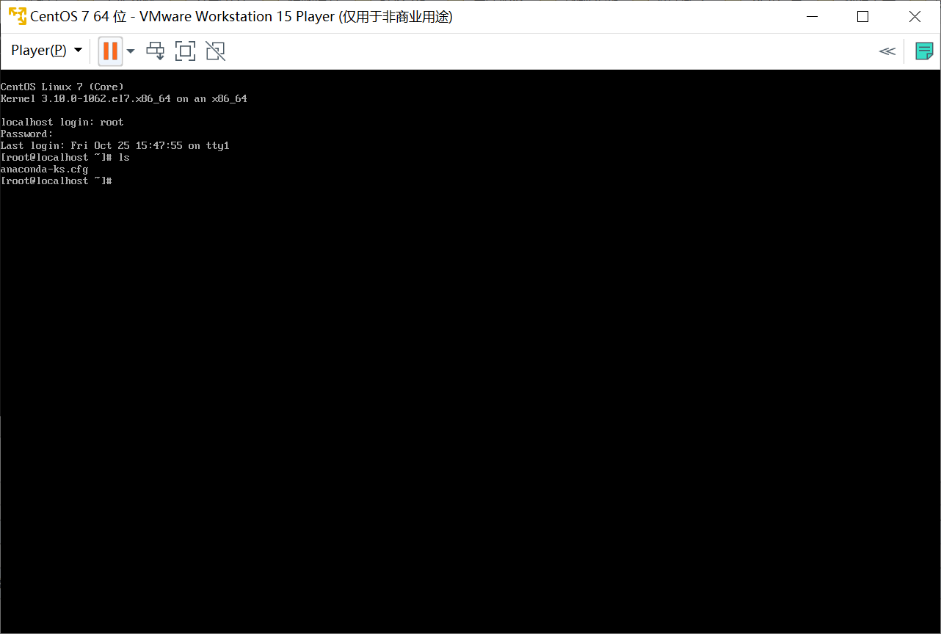Image resolution: width=941 pixels, height=634 pixels.
Task: Click the window title 'CentOS 7 64 位' text
Action: [78, 16]
